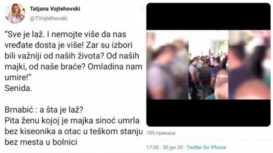Click the 785 приказа view counter
The height and width of the screenshot is (153, 273).
click(x=161, y=133)
